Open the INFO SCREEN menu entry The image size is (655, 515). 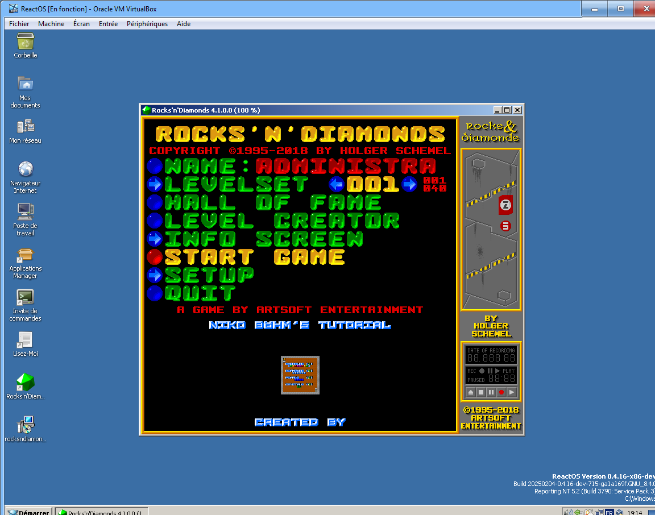click(264, 239)
